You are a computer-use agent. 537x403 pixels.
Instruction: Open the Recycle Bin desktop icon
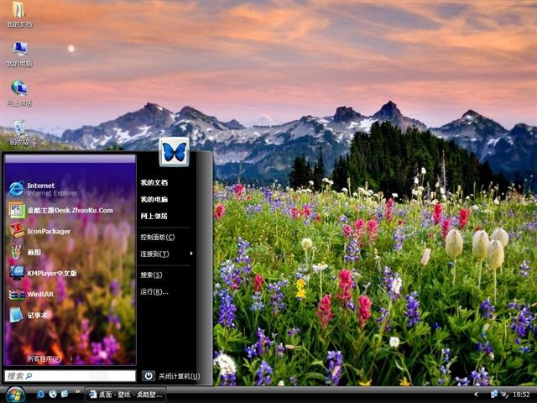point(19,132)
